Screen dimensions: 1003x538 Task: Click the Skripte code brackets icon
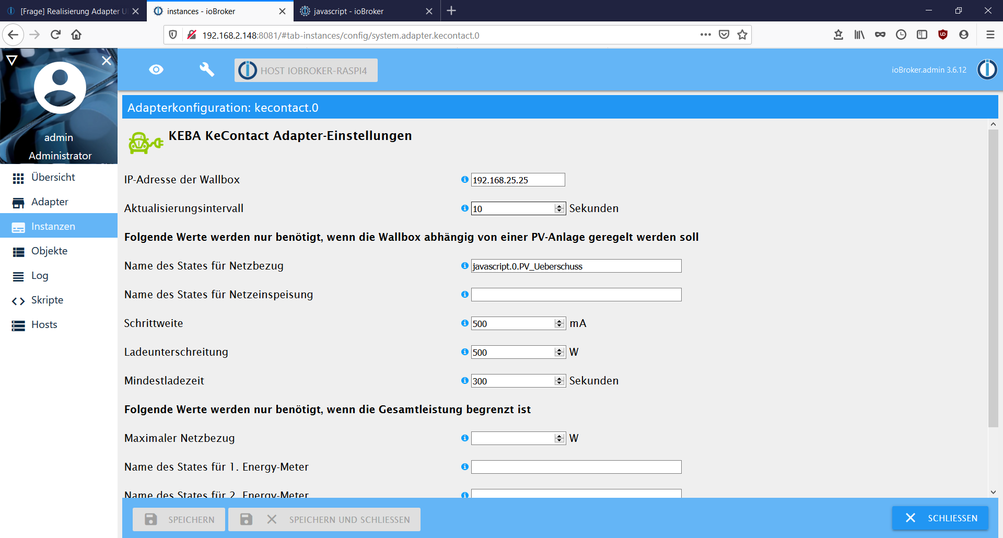(18, 301)
